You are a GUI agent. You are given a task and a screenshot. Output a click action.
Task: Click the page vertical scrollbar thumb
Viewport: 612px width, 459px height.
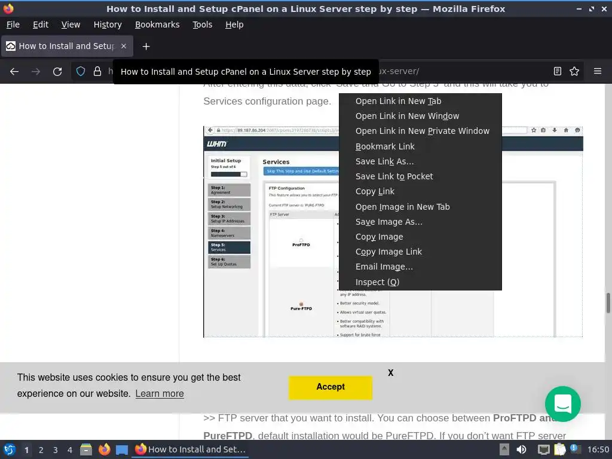[x=608, y=302]
